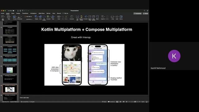Click the Screenshot icon in the ribbon
The image size is (199, 112).
click(19, 17)
